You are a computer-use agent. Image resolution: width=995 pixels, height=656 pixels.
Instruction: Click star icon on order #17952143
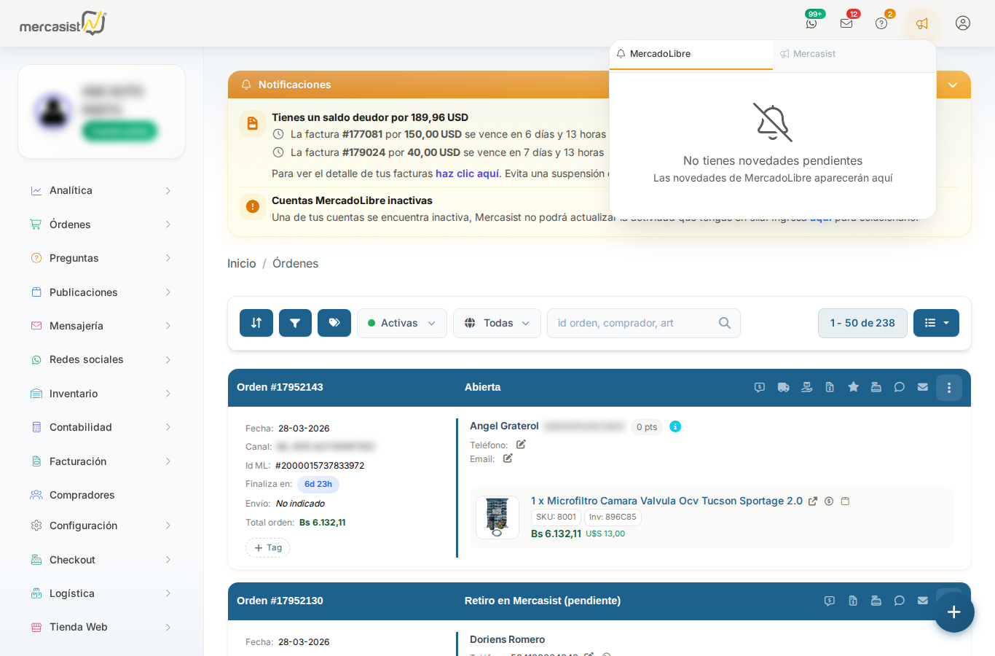(853, 387)
